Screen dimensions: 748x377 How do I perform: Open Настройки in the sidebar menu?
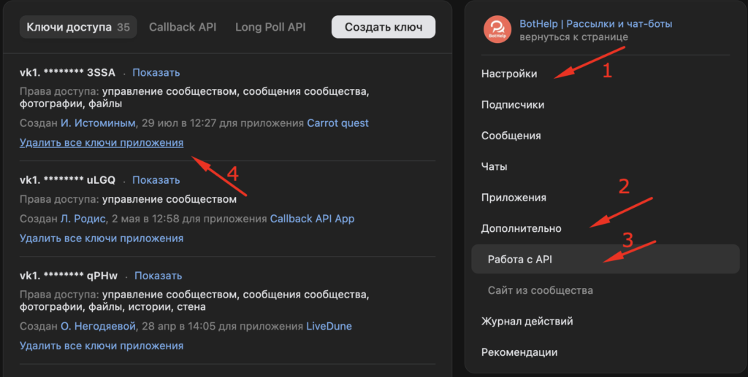click(509, 74)
